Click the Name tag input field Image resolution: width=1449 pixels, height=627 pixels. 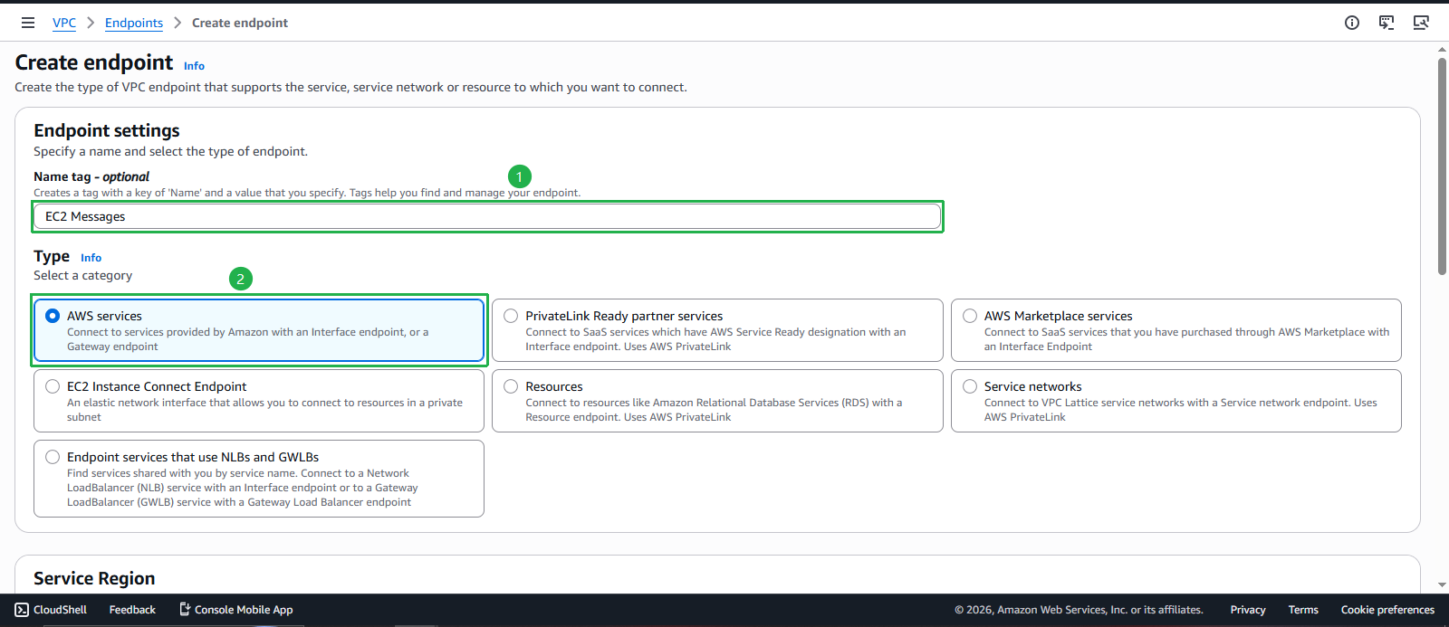487,216
